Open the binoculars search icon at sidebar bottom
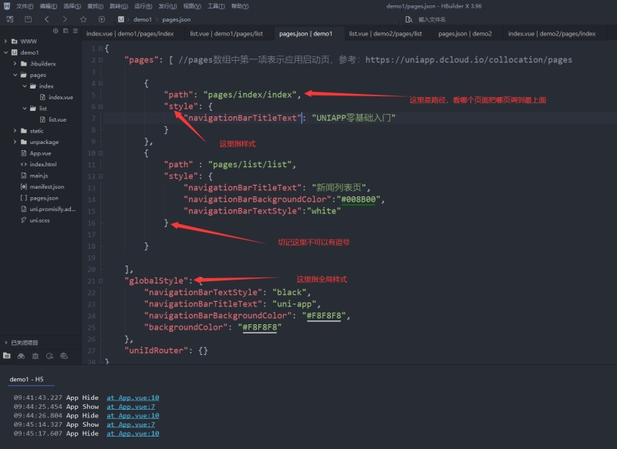 tap(21, 356)
